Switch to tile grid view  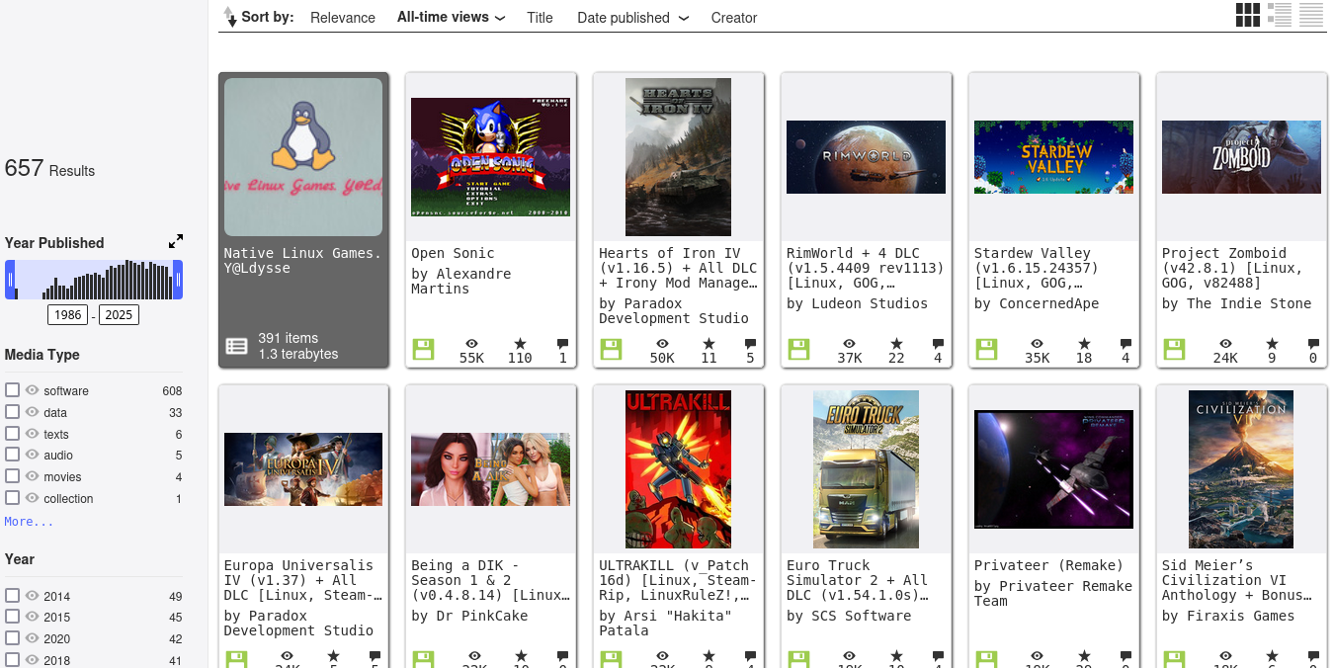pos(1248,15)
